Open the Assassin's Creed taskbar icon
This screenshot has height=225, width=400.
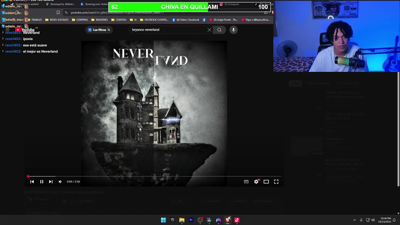pos(209,220)
